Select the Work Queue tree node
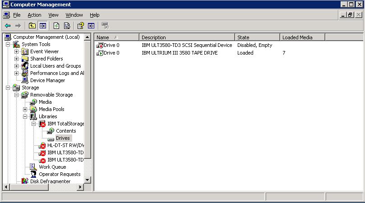Image resolution: width=365 pixels, height=203 pixels. [x=52, y=167]
